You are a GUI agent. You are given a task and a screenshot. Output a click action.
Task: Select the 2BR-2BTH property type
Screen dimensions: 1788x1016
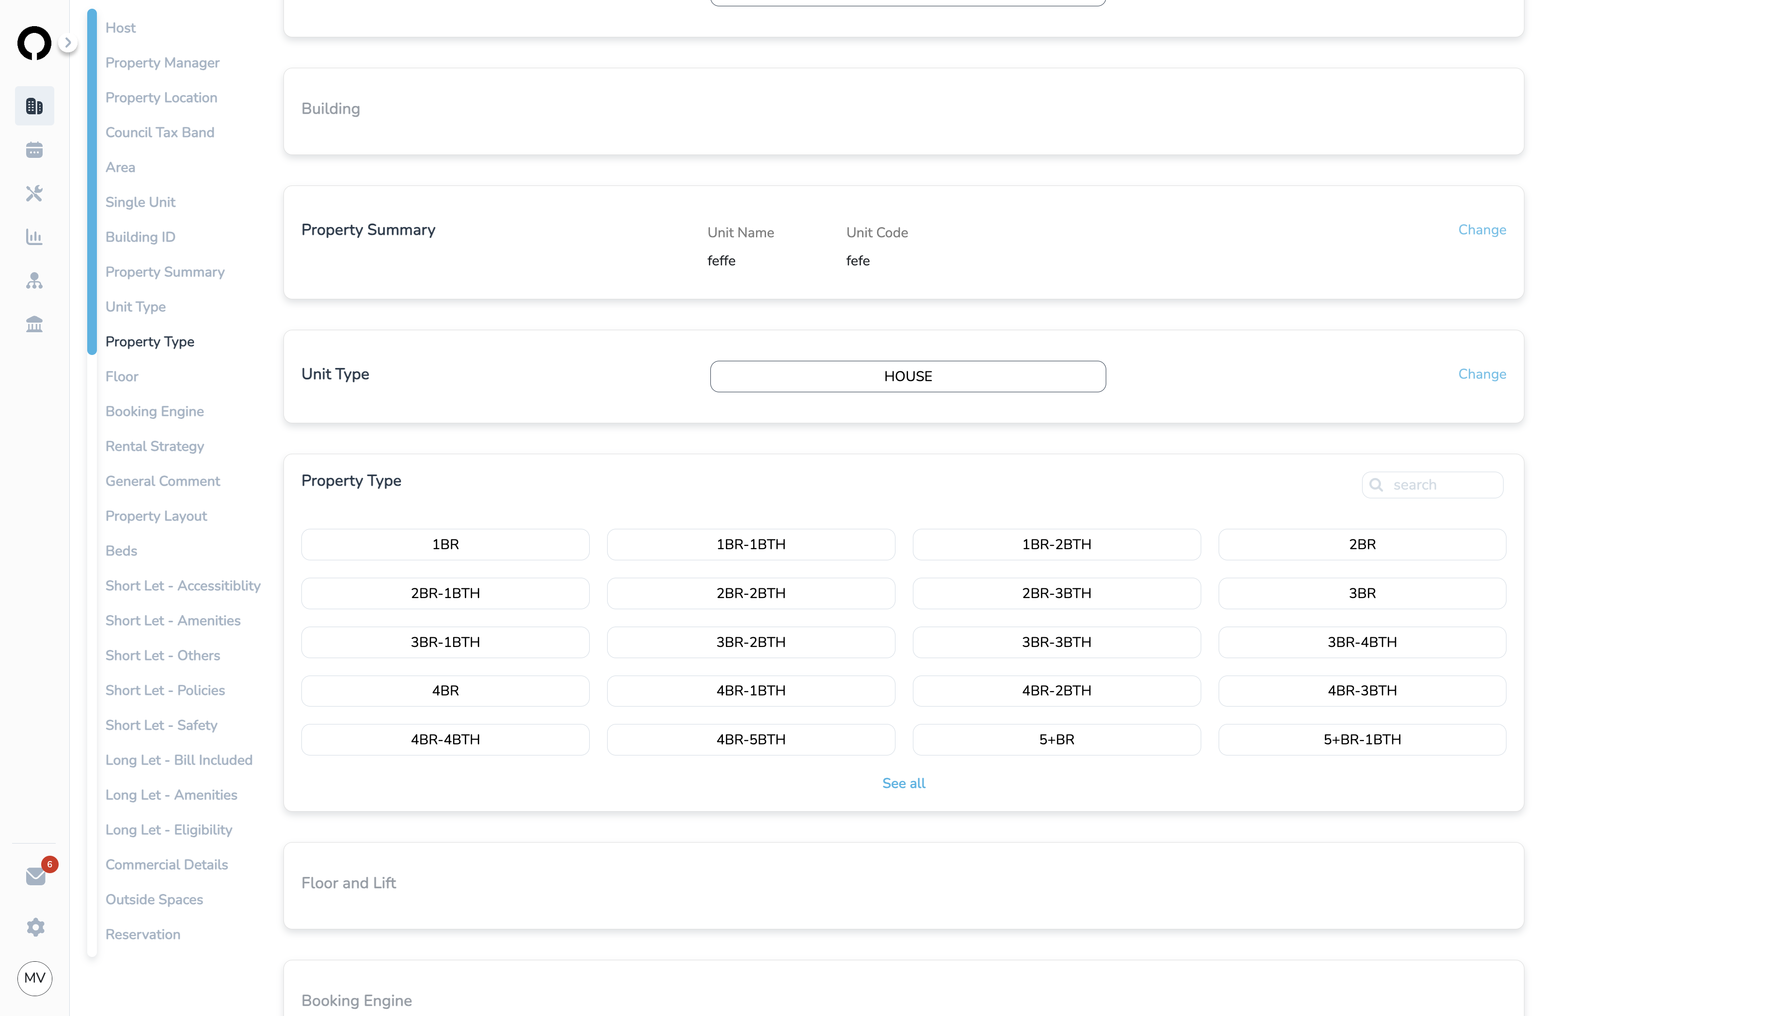[x=751, y=593]
